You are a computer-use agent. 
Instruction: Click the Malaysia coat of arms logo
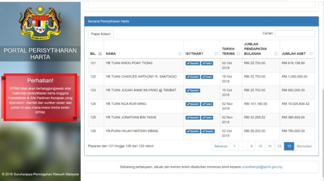point(40,23)
